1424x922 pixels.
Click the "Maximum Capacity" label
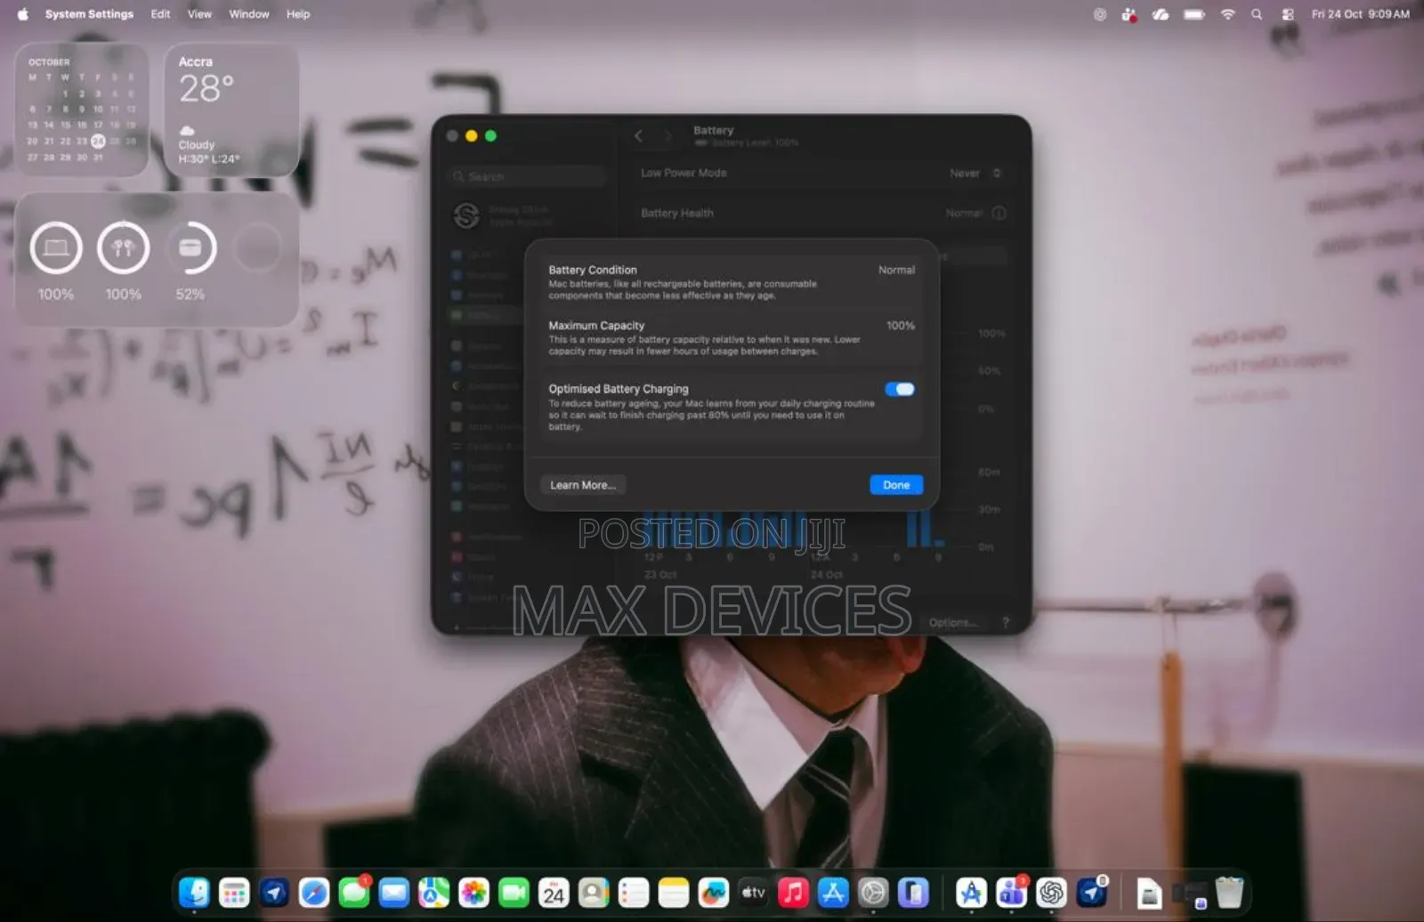pos(596,326)
